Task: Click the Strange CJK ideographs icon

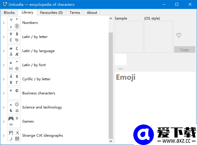Action: [14, 135]
